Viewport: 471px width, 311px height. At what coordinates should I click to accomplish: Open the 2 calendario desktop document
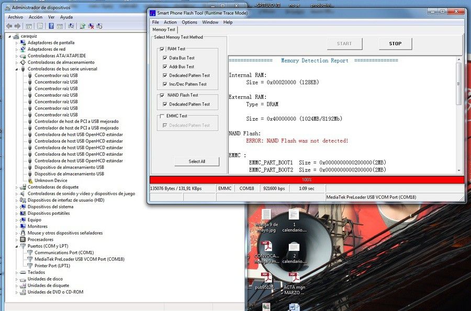294,253
